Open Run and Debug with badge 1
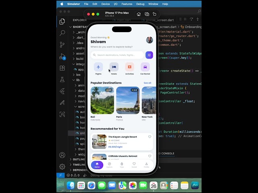The width and height of the screenshot is (258, 193). [62, 56]
